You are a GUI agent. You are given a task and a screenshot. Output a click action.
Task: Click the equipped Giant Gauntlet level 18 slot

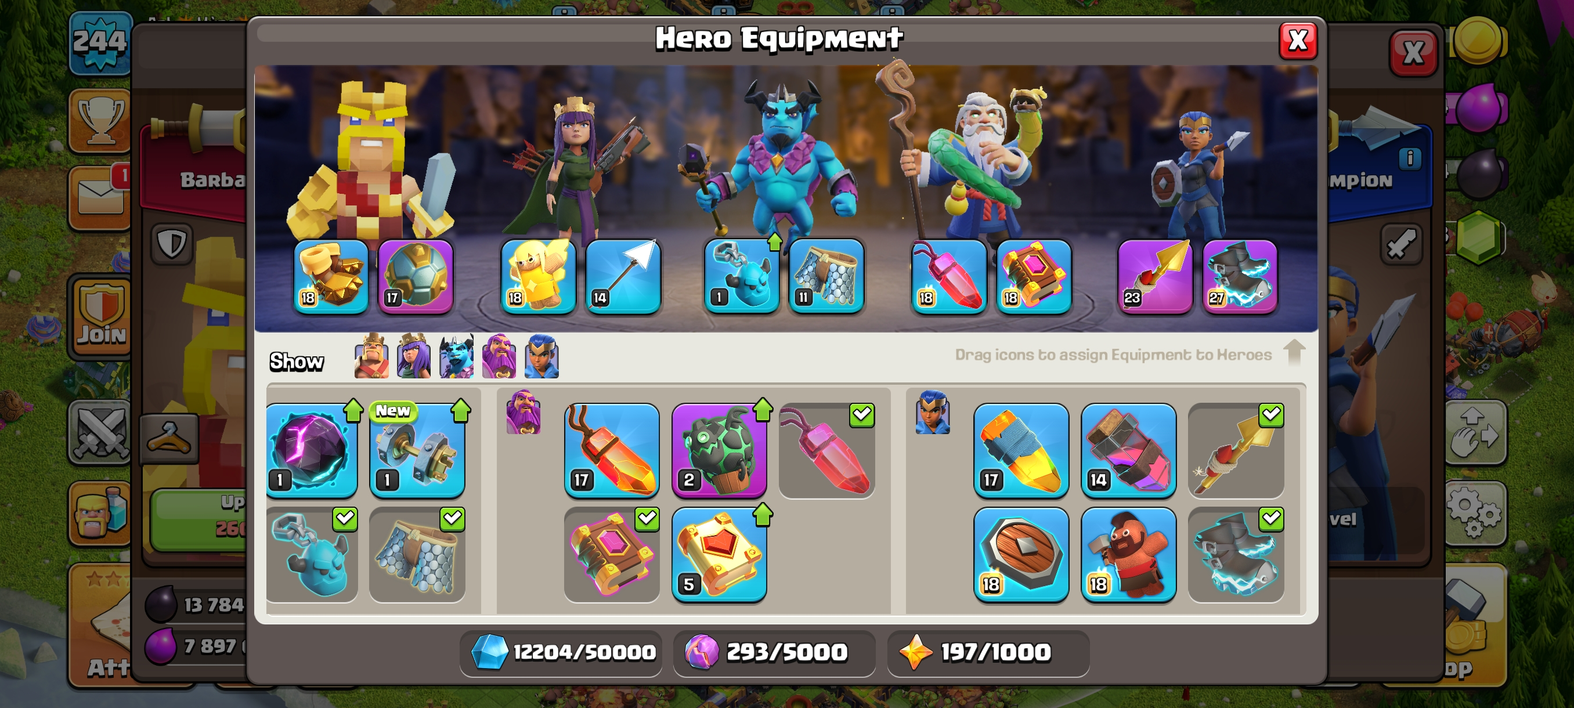(331, 276)
